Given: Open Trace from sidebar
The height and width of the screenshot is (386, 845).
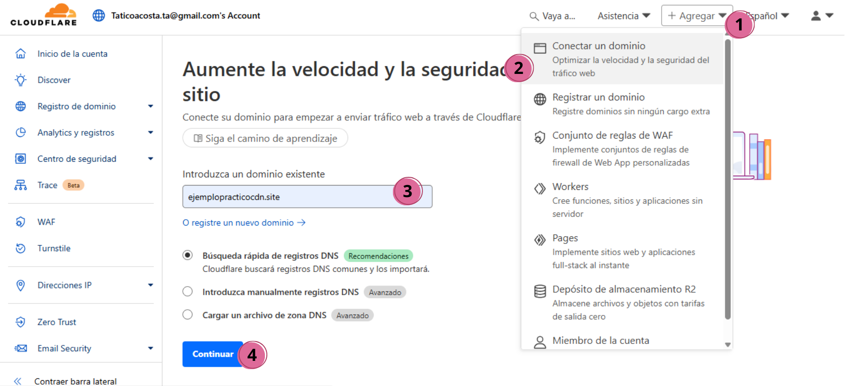Looking at the screenshot, I should pyautogui.click(x=47, y=185).
